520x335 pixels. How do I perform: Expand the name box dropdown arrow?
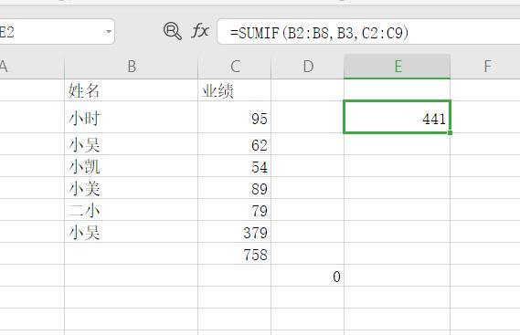(109, 32)
